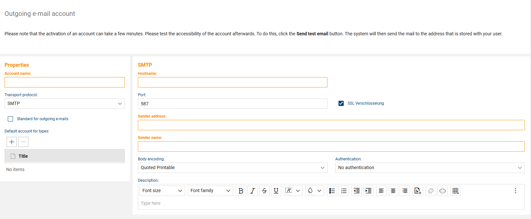
Task: Click the Sender address input field
Action: pyautogui.click(x=331, y=125)
